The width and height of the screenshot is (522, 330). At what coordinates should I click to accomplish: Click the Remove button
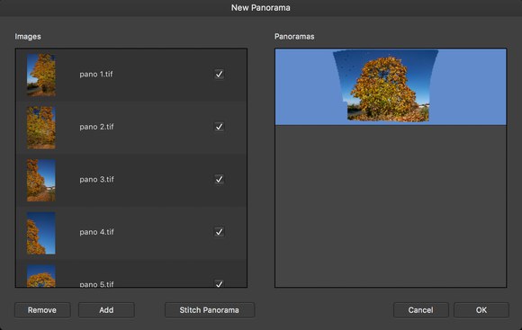tap(42, 310)
